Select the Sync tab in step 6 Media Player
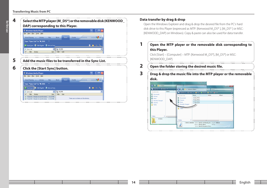267x188 pixels. coord(66,80)
